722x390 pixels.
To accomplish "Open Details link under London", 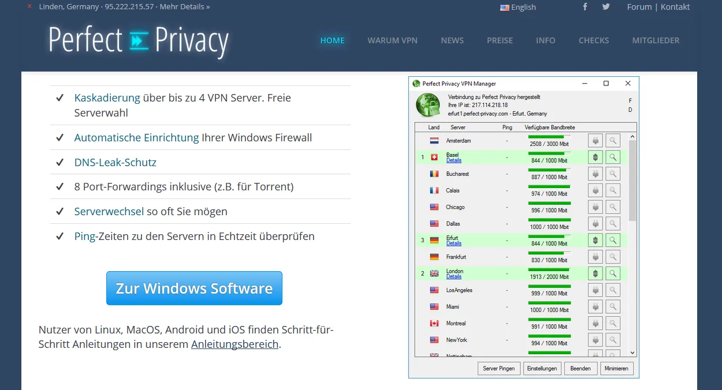I will point(454,277).
